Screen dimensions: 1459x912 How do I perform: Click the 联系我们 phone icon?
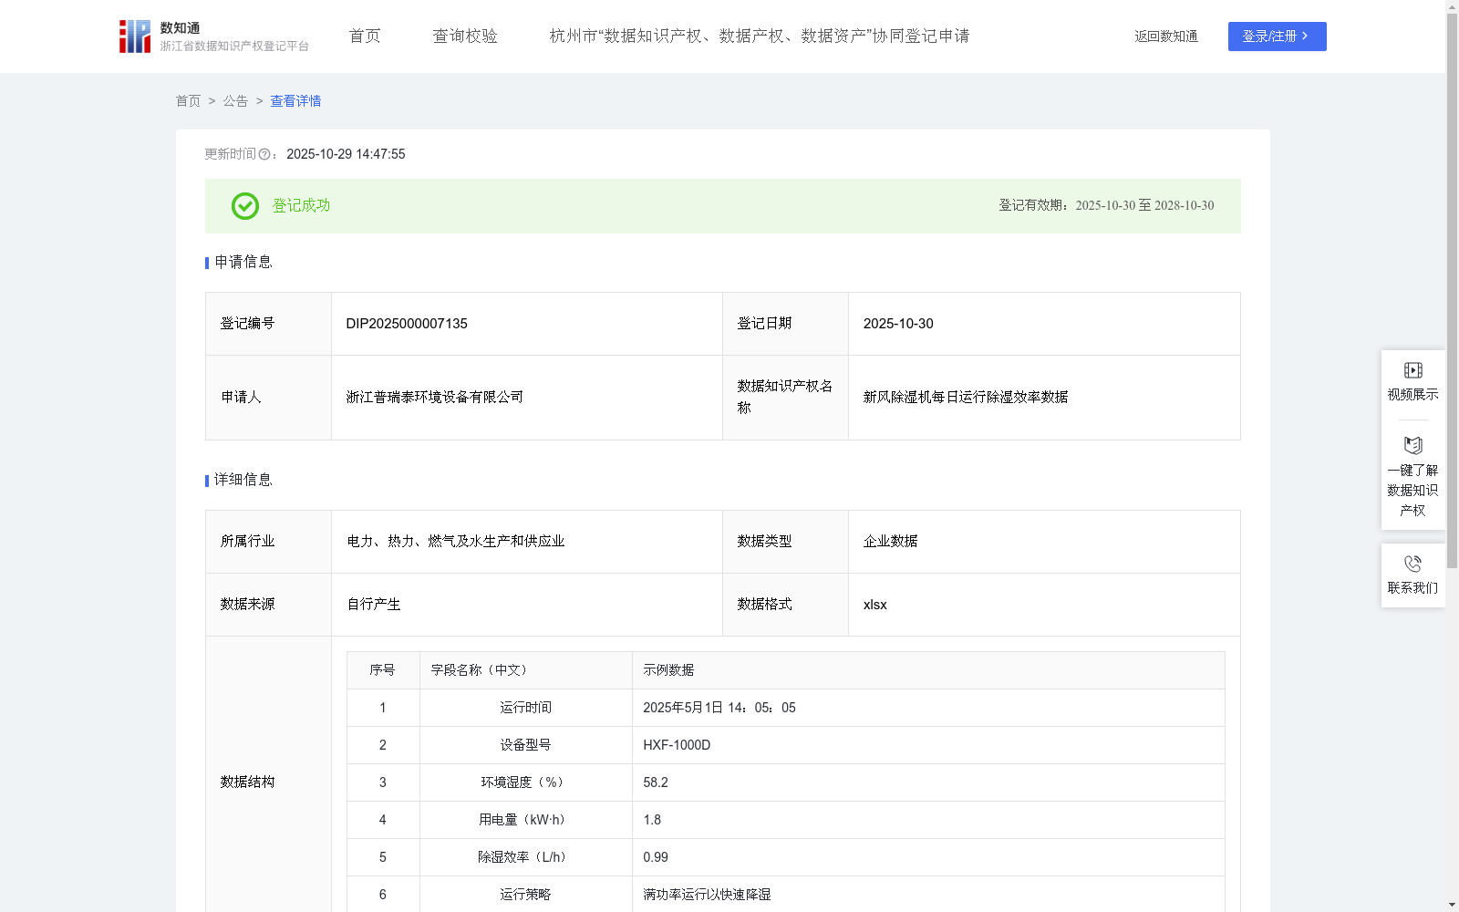click(x=1412, y=564)
